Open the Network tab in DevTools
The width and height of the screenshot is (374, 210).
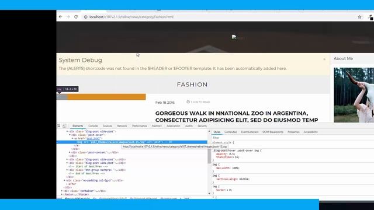coord(122,126)
